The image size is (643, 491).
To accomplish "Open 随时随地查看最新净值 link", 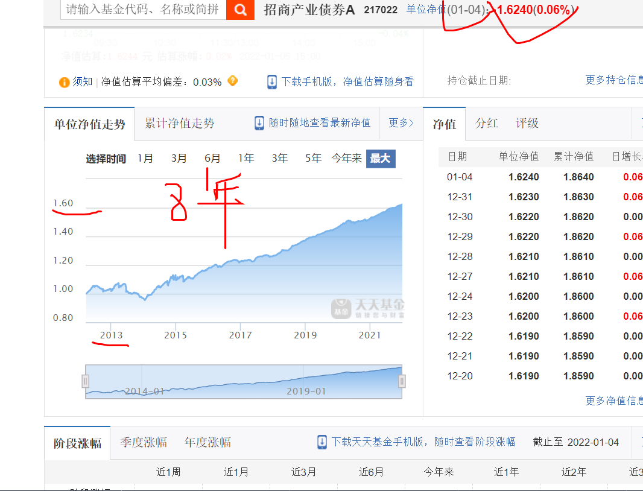I will pyautogui.click(x=320, y=122).
